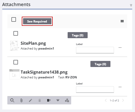
Task: Open Tags (0) for SitePlan.png
Action: (78, 35)
